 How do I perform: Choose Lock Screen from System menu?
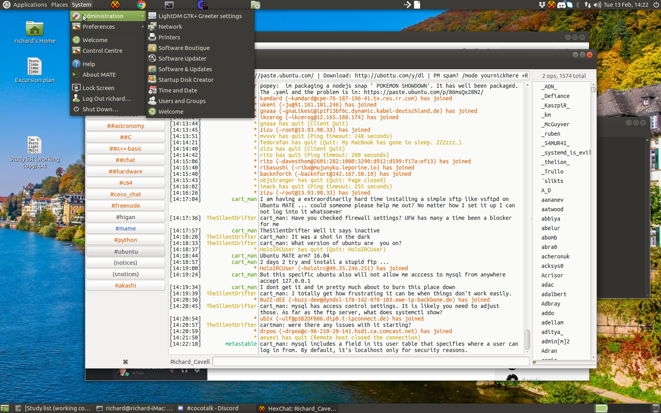coord(108,88)
